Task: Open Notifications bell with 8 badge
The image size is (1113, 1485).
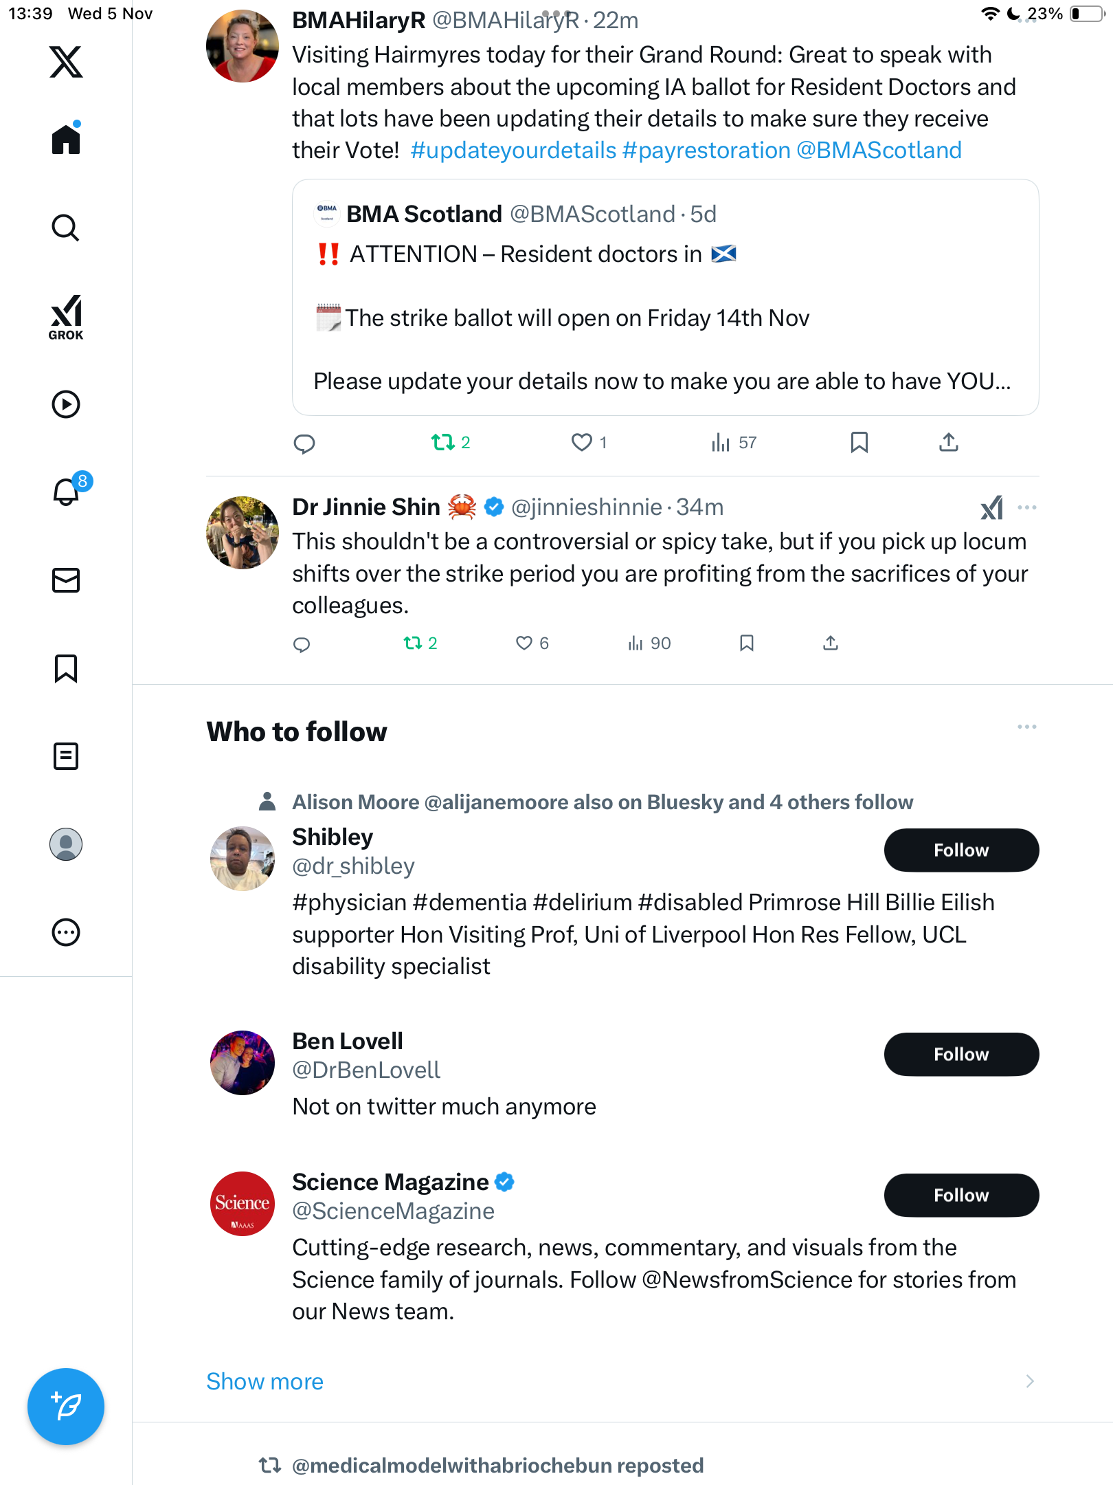Action: click(x=67, y=492)
